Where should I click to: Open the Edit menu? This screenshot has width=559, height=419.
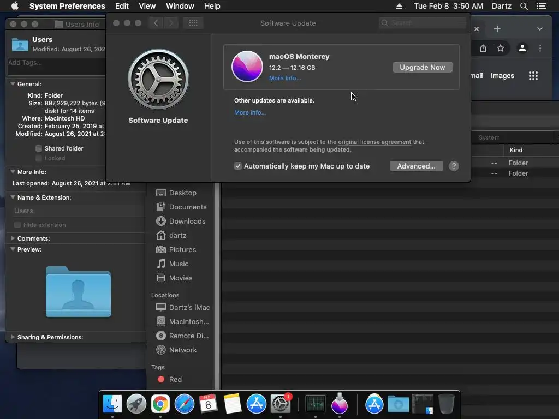click(122, 6)
